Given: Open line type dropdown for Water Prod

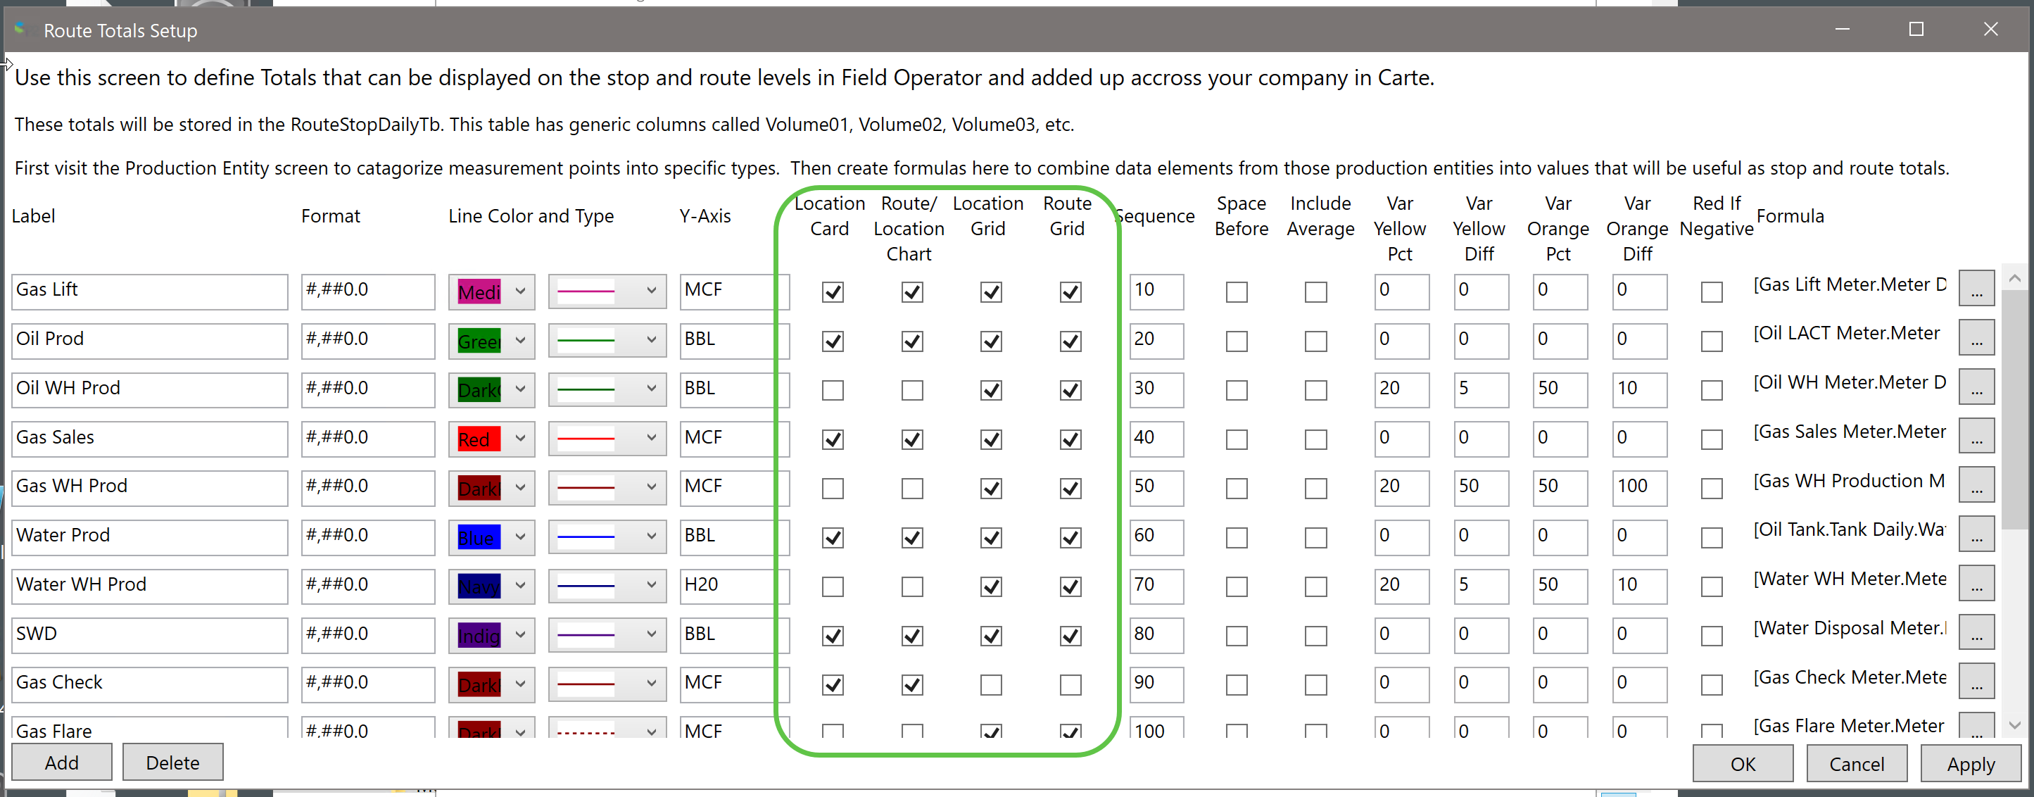Looking at the screenshot, I should click(650, 537).
